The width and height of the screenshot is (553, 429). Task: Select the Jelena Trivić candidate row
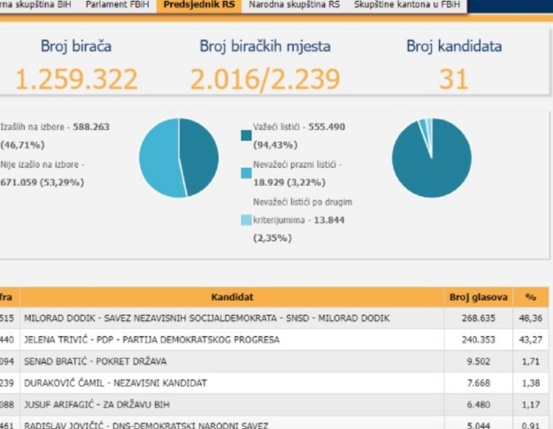pos(152,340)
